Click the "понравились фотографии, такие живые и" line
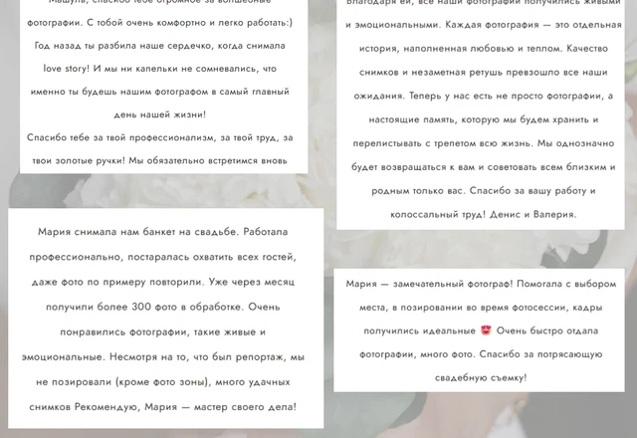The image size is (637, 438). coord(166,330)
